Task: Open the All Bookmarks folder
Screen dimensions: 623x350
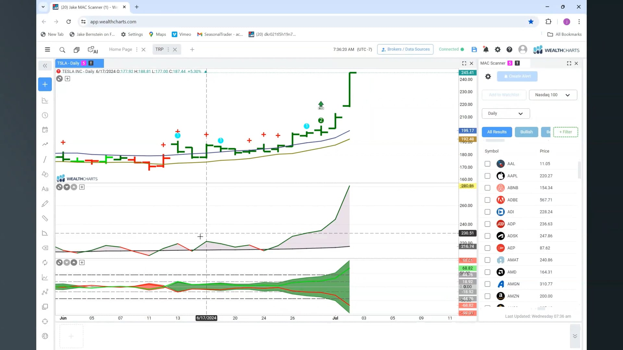Action: pos(564,34)
